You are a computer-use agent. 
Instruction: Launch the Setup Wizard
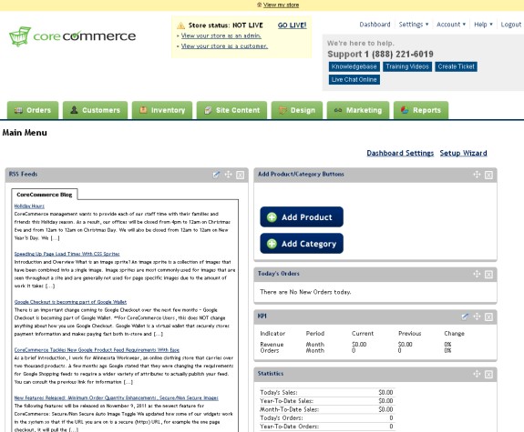(463, 153)
